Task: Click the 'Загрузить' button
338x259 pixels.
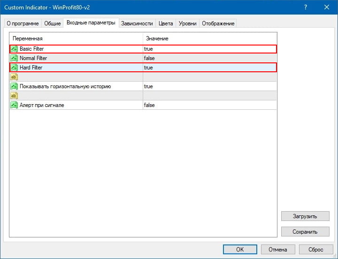Action: [x=305, y=216]
